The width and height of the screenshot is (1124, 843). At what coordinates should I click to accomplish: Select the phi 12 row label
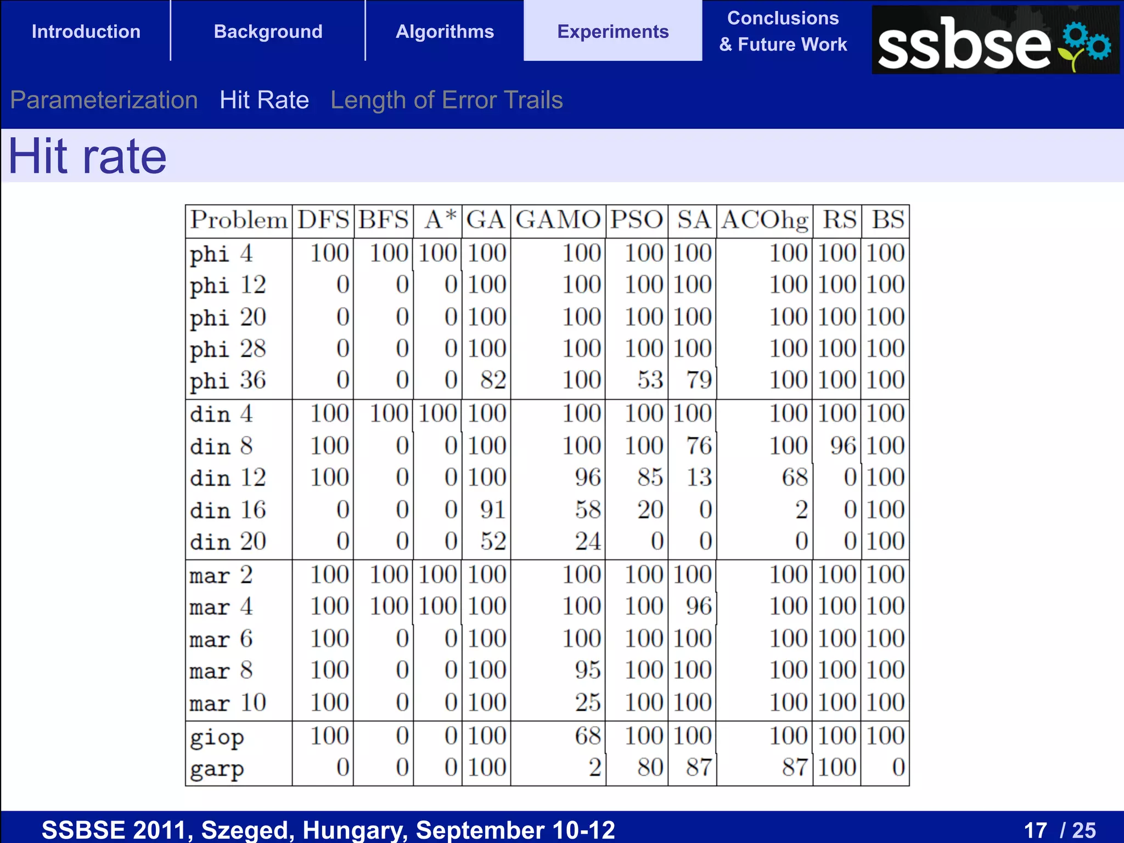228,286
